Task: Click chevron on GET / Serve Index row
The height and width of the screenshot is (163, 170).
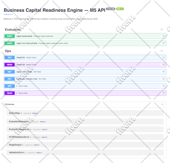Action: [164, 86]
